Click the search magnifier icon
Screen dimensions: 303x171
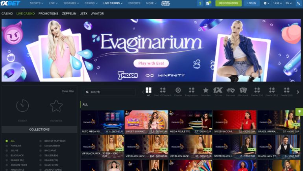[x=87, y=92]
